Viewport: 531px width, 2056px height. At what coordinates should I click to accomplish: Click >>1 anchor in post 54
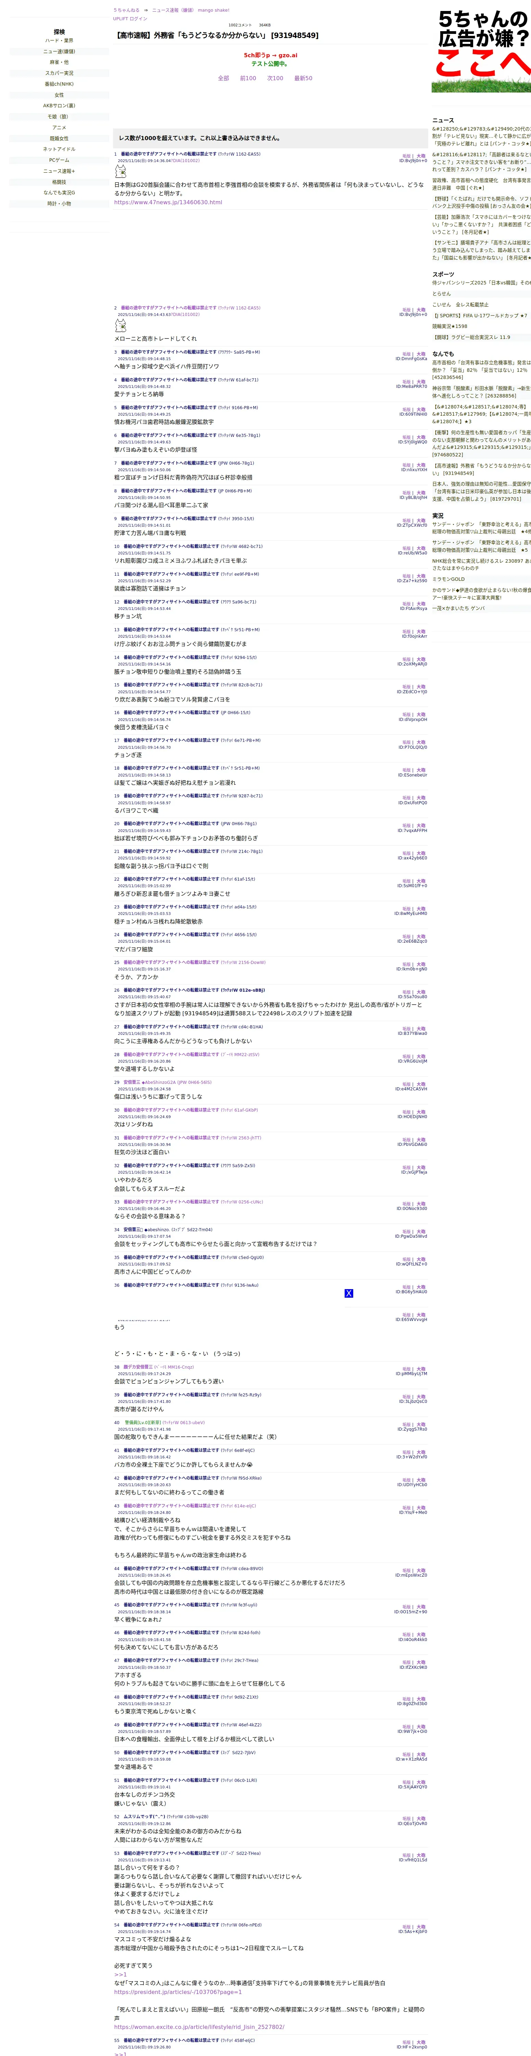(120, 1974)
